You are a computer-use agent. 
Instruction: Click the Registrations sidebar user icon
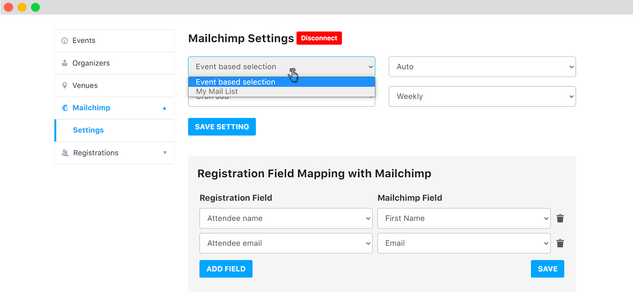coord(65,153)
